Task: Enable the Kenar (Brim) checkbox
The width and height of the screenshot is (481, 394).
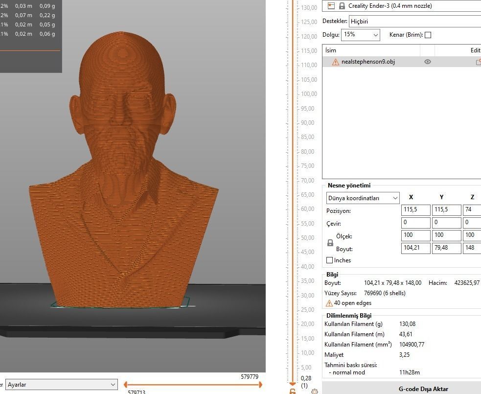Action: pyautogui.click(x=428, y=35)
